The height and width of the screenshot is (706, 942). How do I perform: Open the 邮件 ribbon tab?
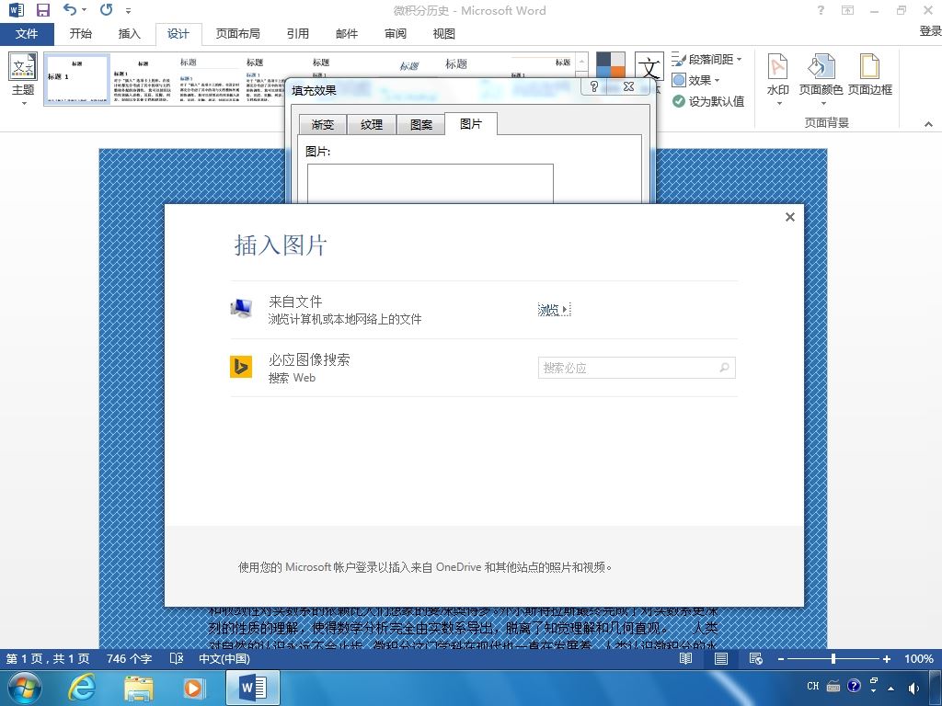click(x=347, y=34)
